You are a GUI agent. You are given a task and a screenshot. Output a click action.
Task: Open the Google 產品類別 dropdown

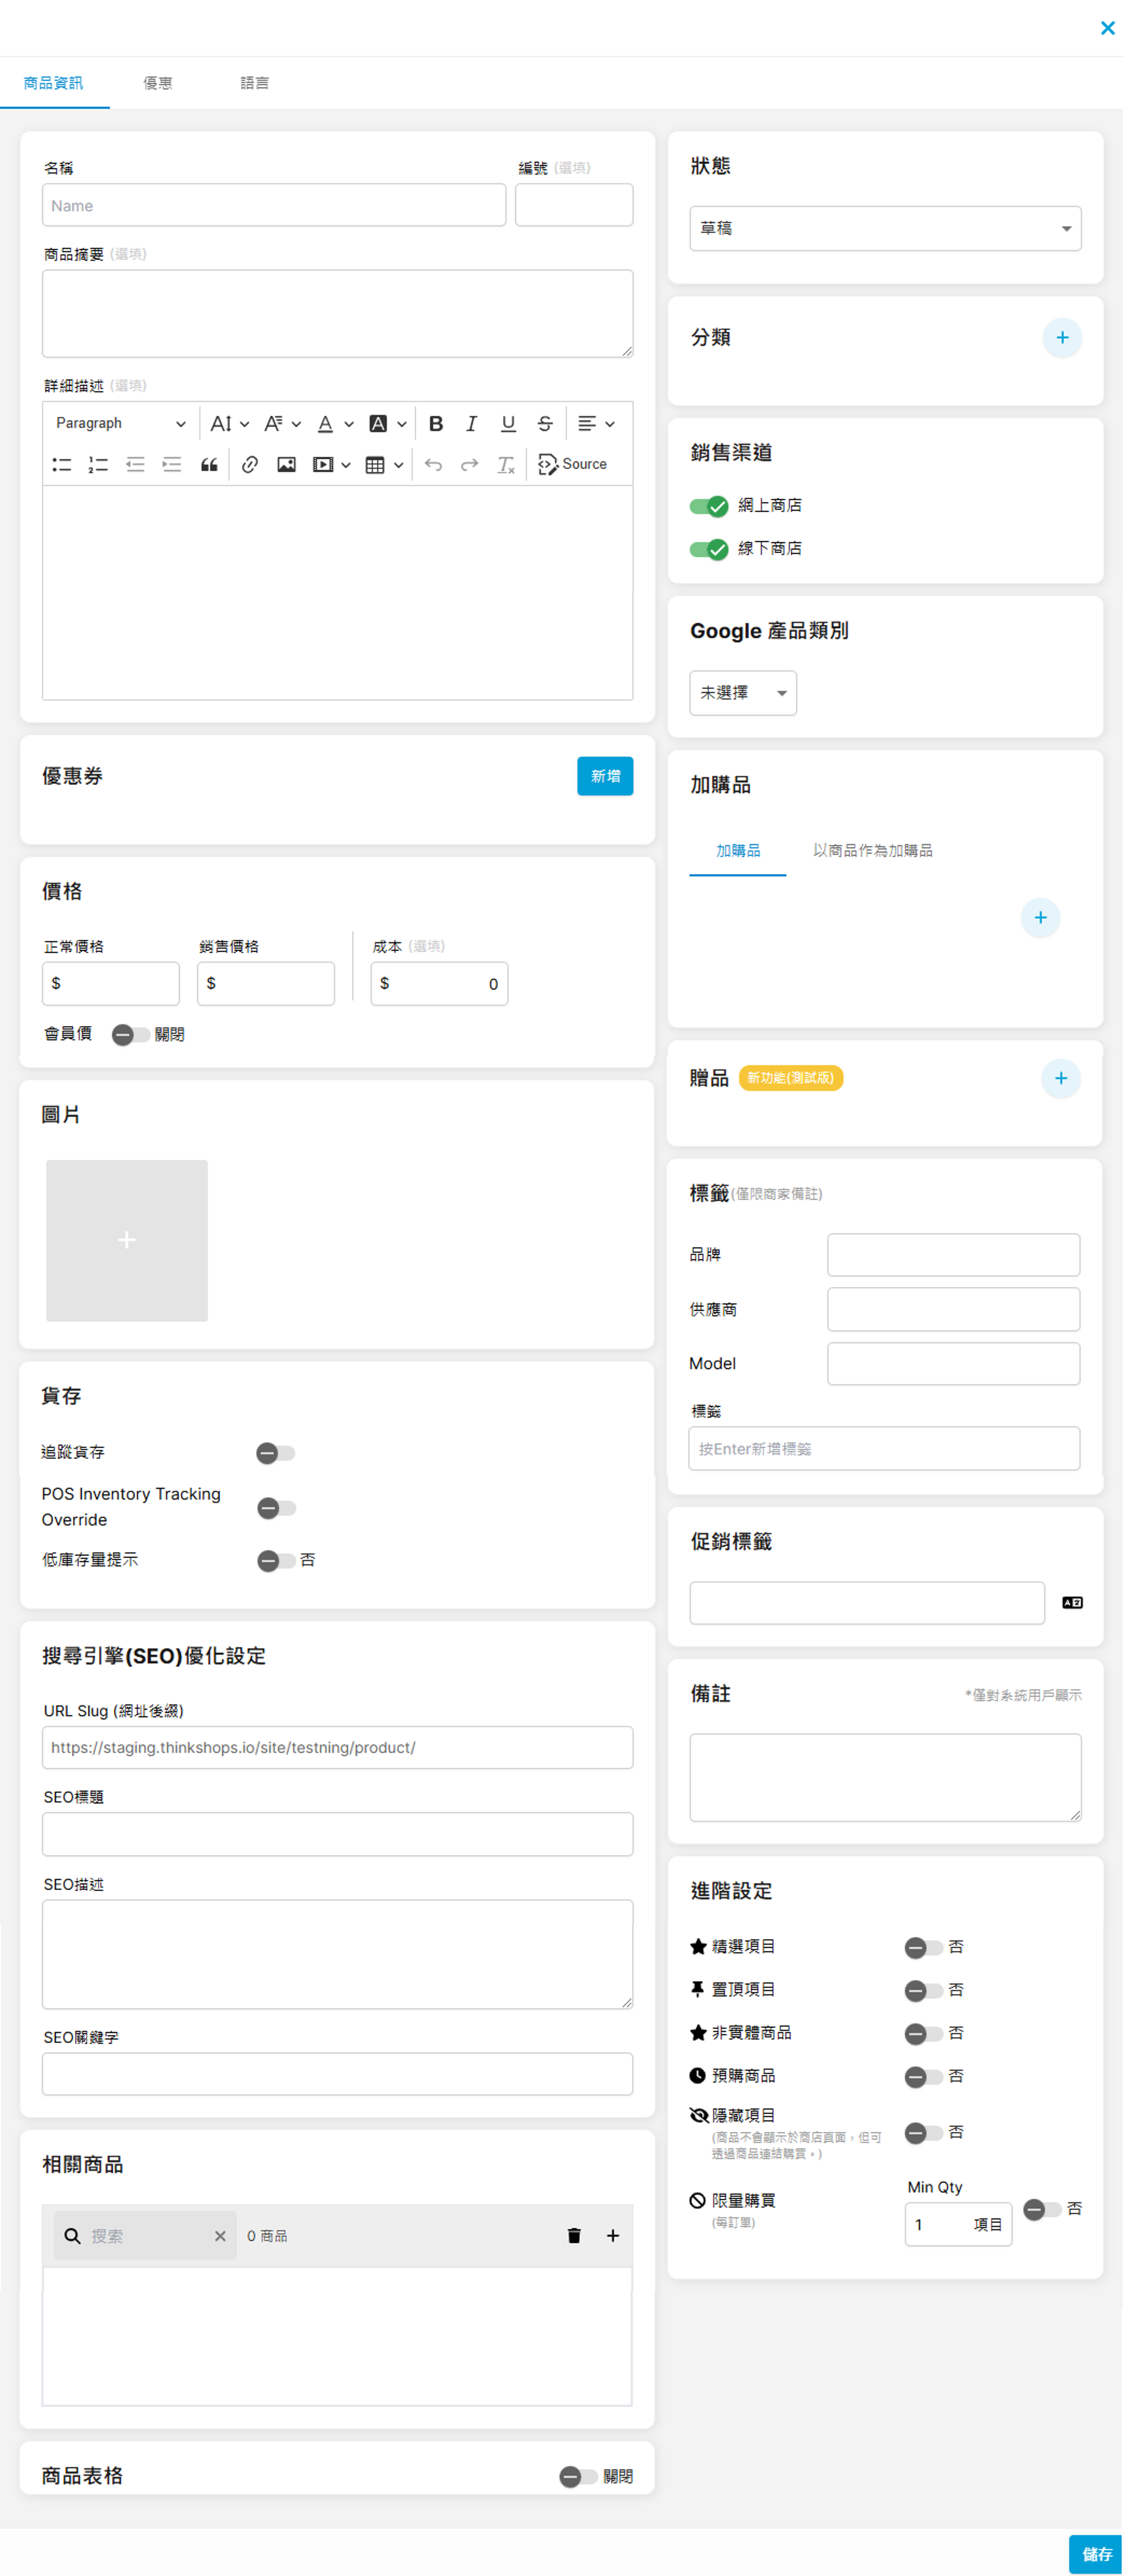click(742, 693)
